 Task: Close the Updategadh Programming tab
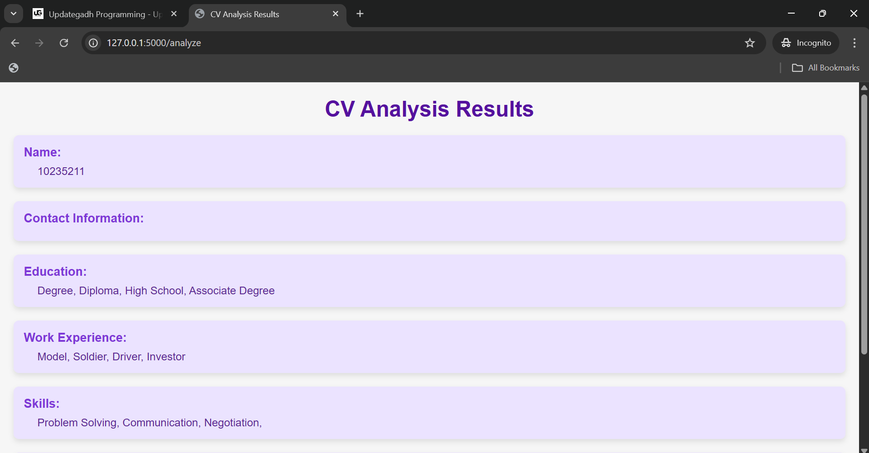[x=174, y=14]
